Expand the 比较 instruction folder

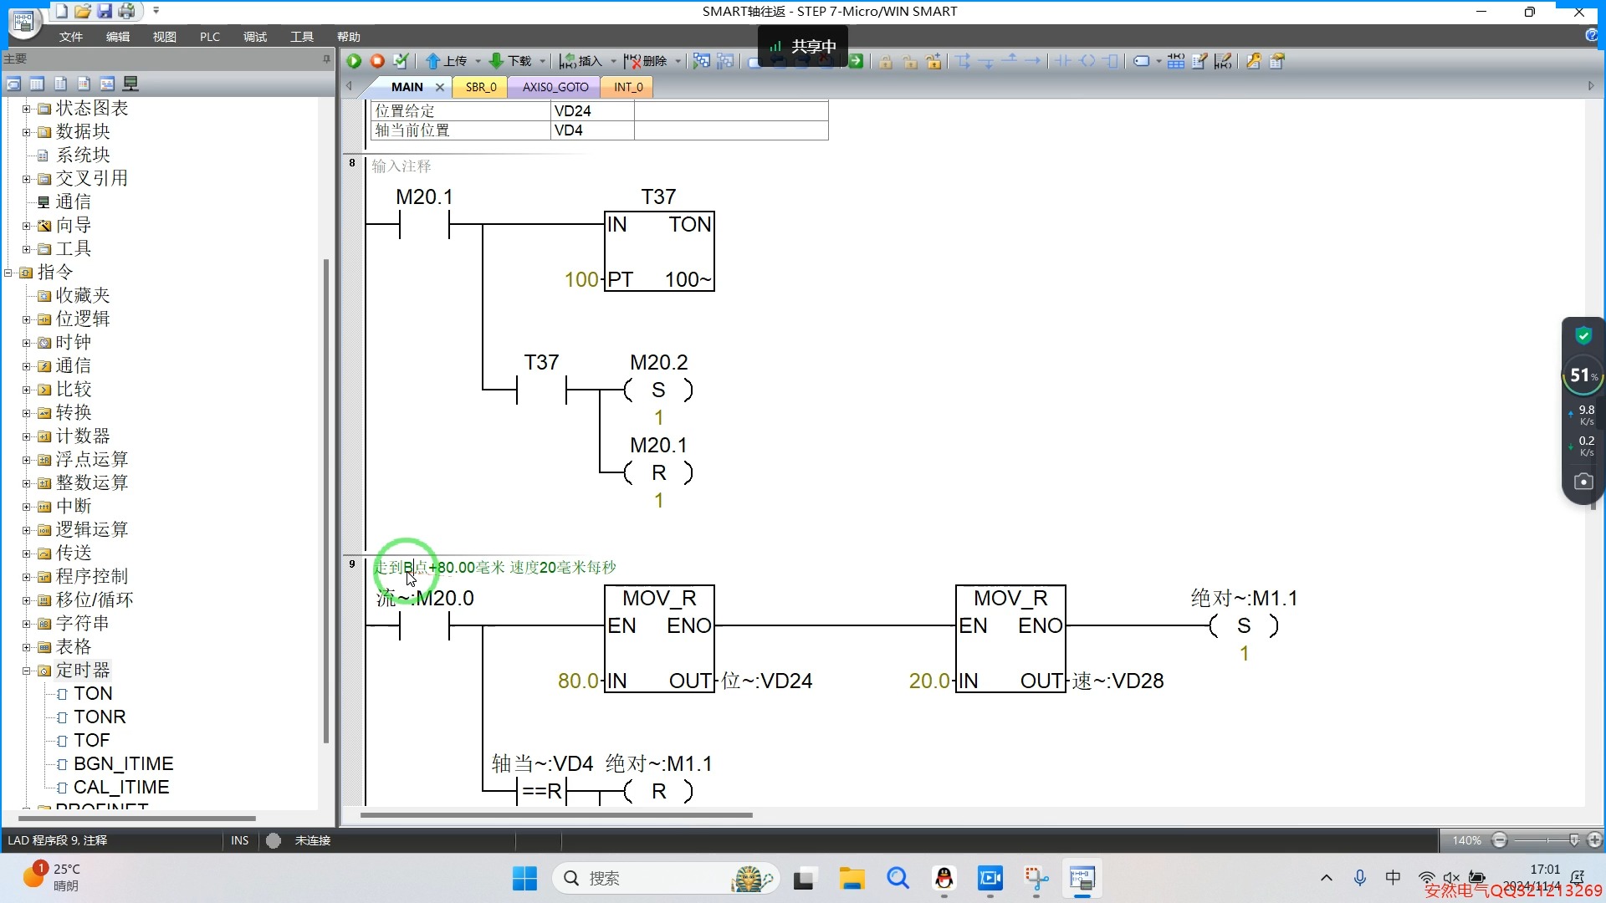click(x=26, y=390)
